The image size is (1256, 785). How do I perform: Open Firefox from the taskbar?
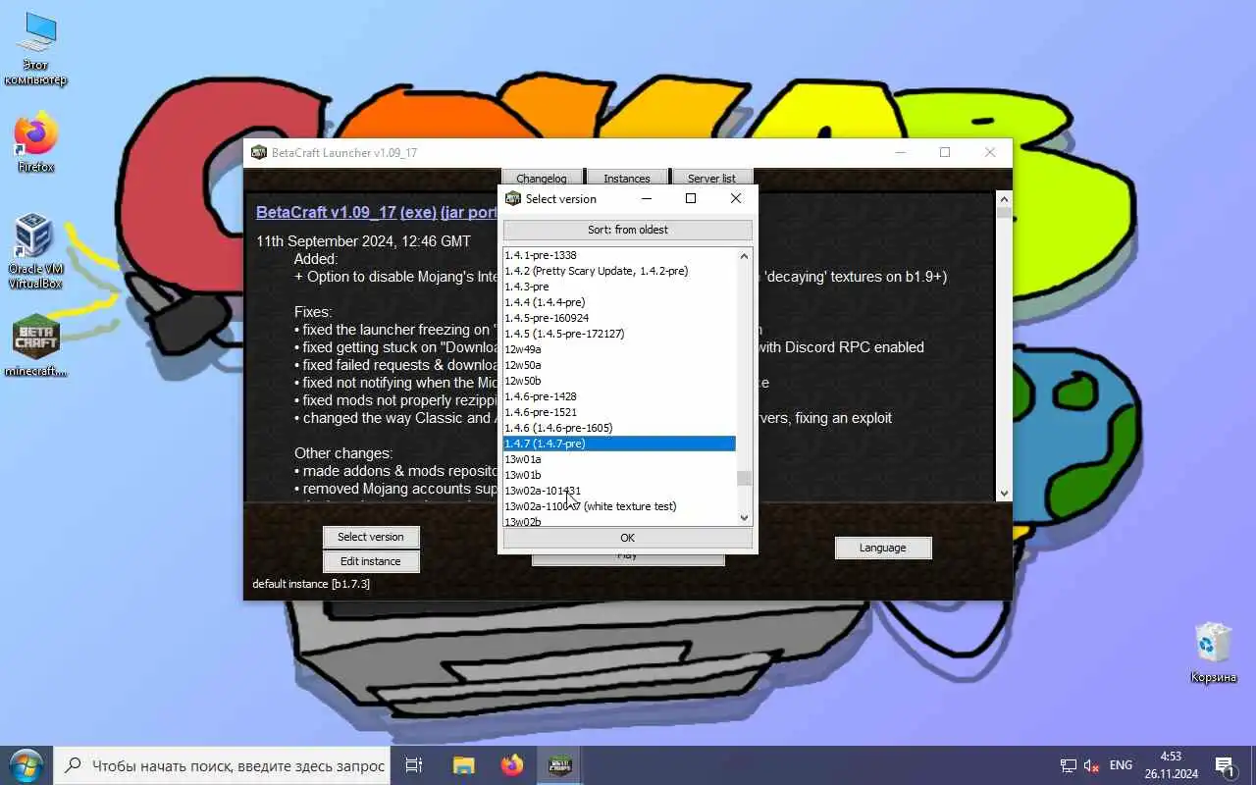(x=512, y=765)
